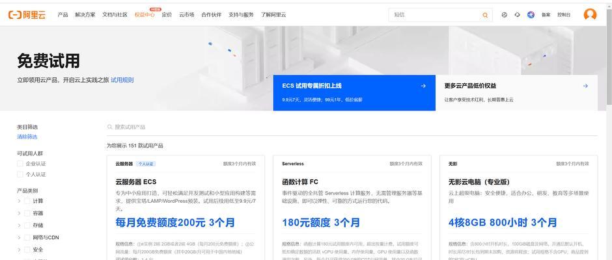Open the 无影云电脑（专业版） product title
The height and width of the screenshot is (260, 612).
tap(479, 182)
